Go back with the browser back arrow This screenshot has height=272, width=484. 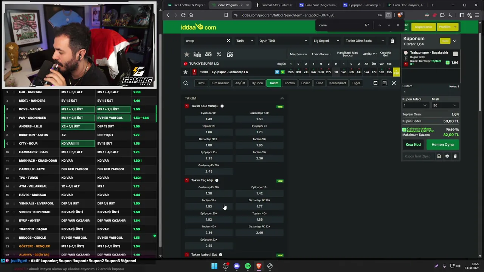pyautogui.click(x=168, y=15)
